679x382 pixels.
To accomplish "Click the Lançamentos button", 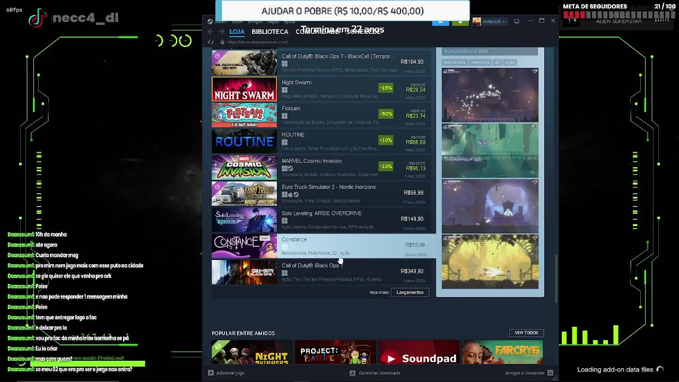I will point(410,292).
